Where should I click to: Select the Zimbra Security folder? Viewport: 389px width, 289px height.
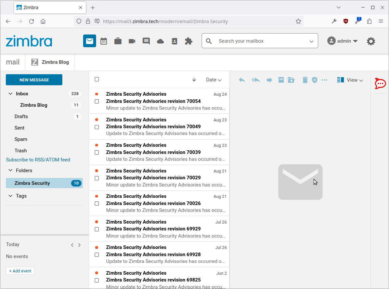(x=44, y=183)
